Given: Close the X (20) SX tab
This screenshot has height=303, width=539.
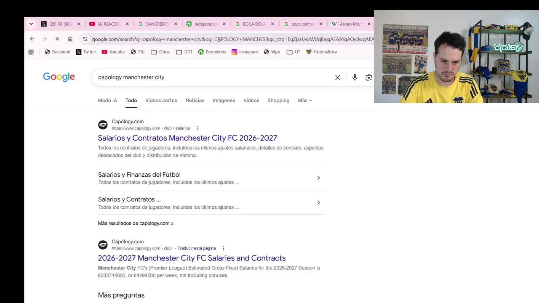Looking at the screenshot, I should point(79,24).
